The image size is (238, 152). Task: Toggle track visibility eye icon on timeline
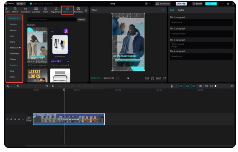tap(15, 119)
